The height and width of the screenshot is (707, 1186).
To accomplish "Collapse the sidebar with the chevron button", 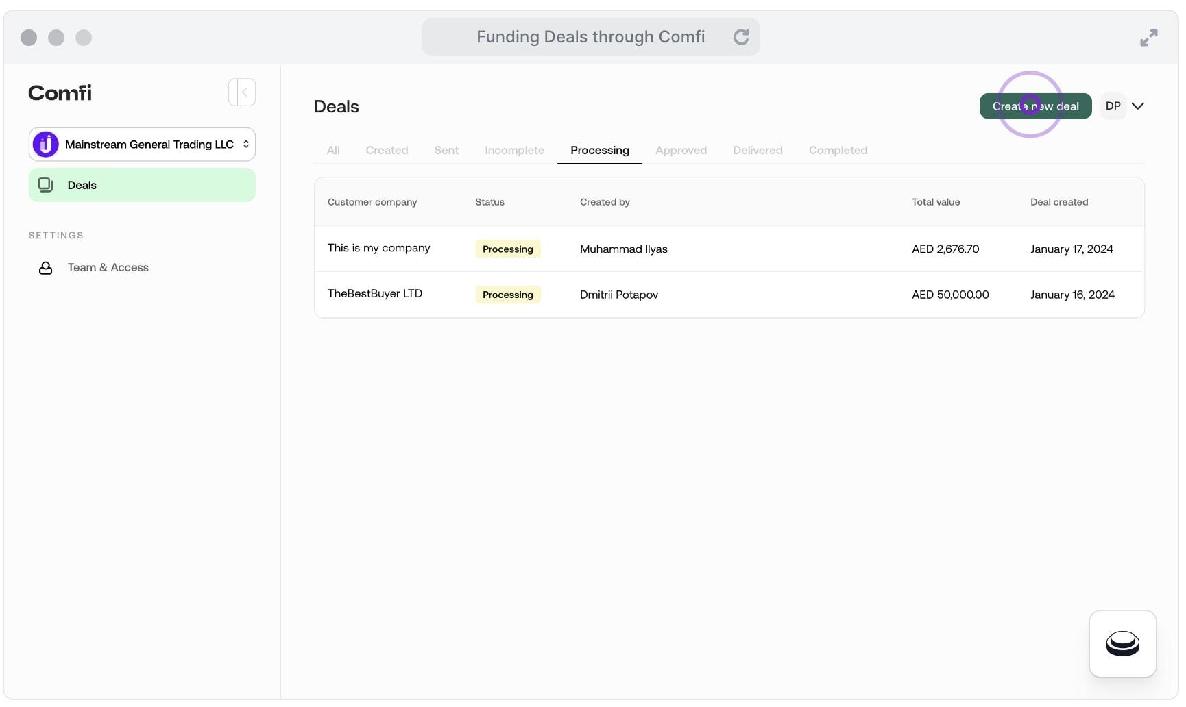I will pyautogui.click(x=242, y=92).
